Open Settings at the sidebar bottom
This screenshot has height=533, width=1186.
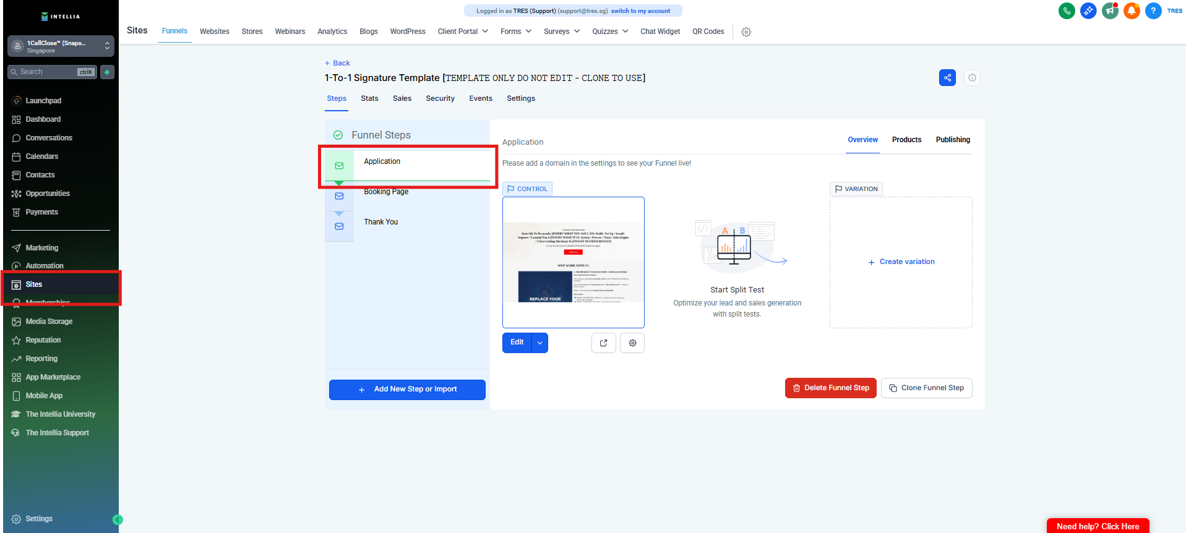pyautogui.click(x=39, y=519)
